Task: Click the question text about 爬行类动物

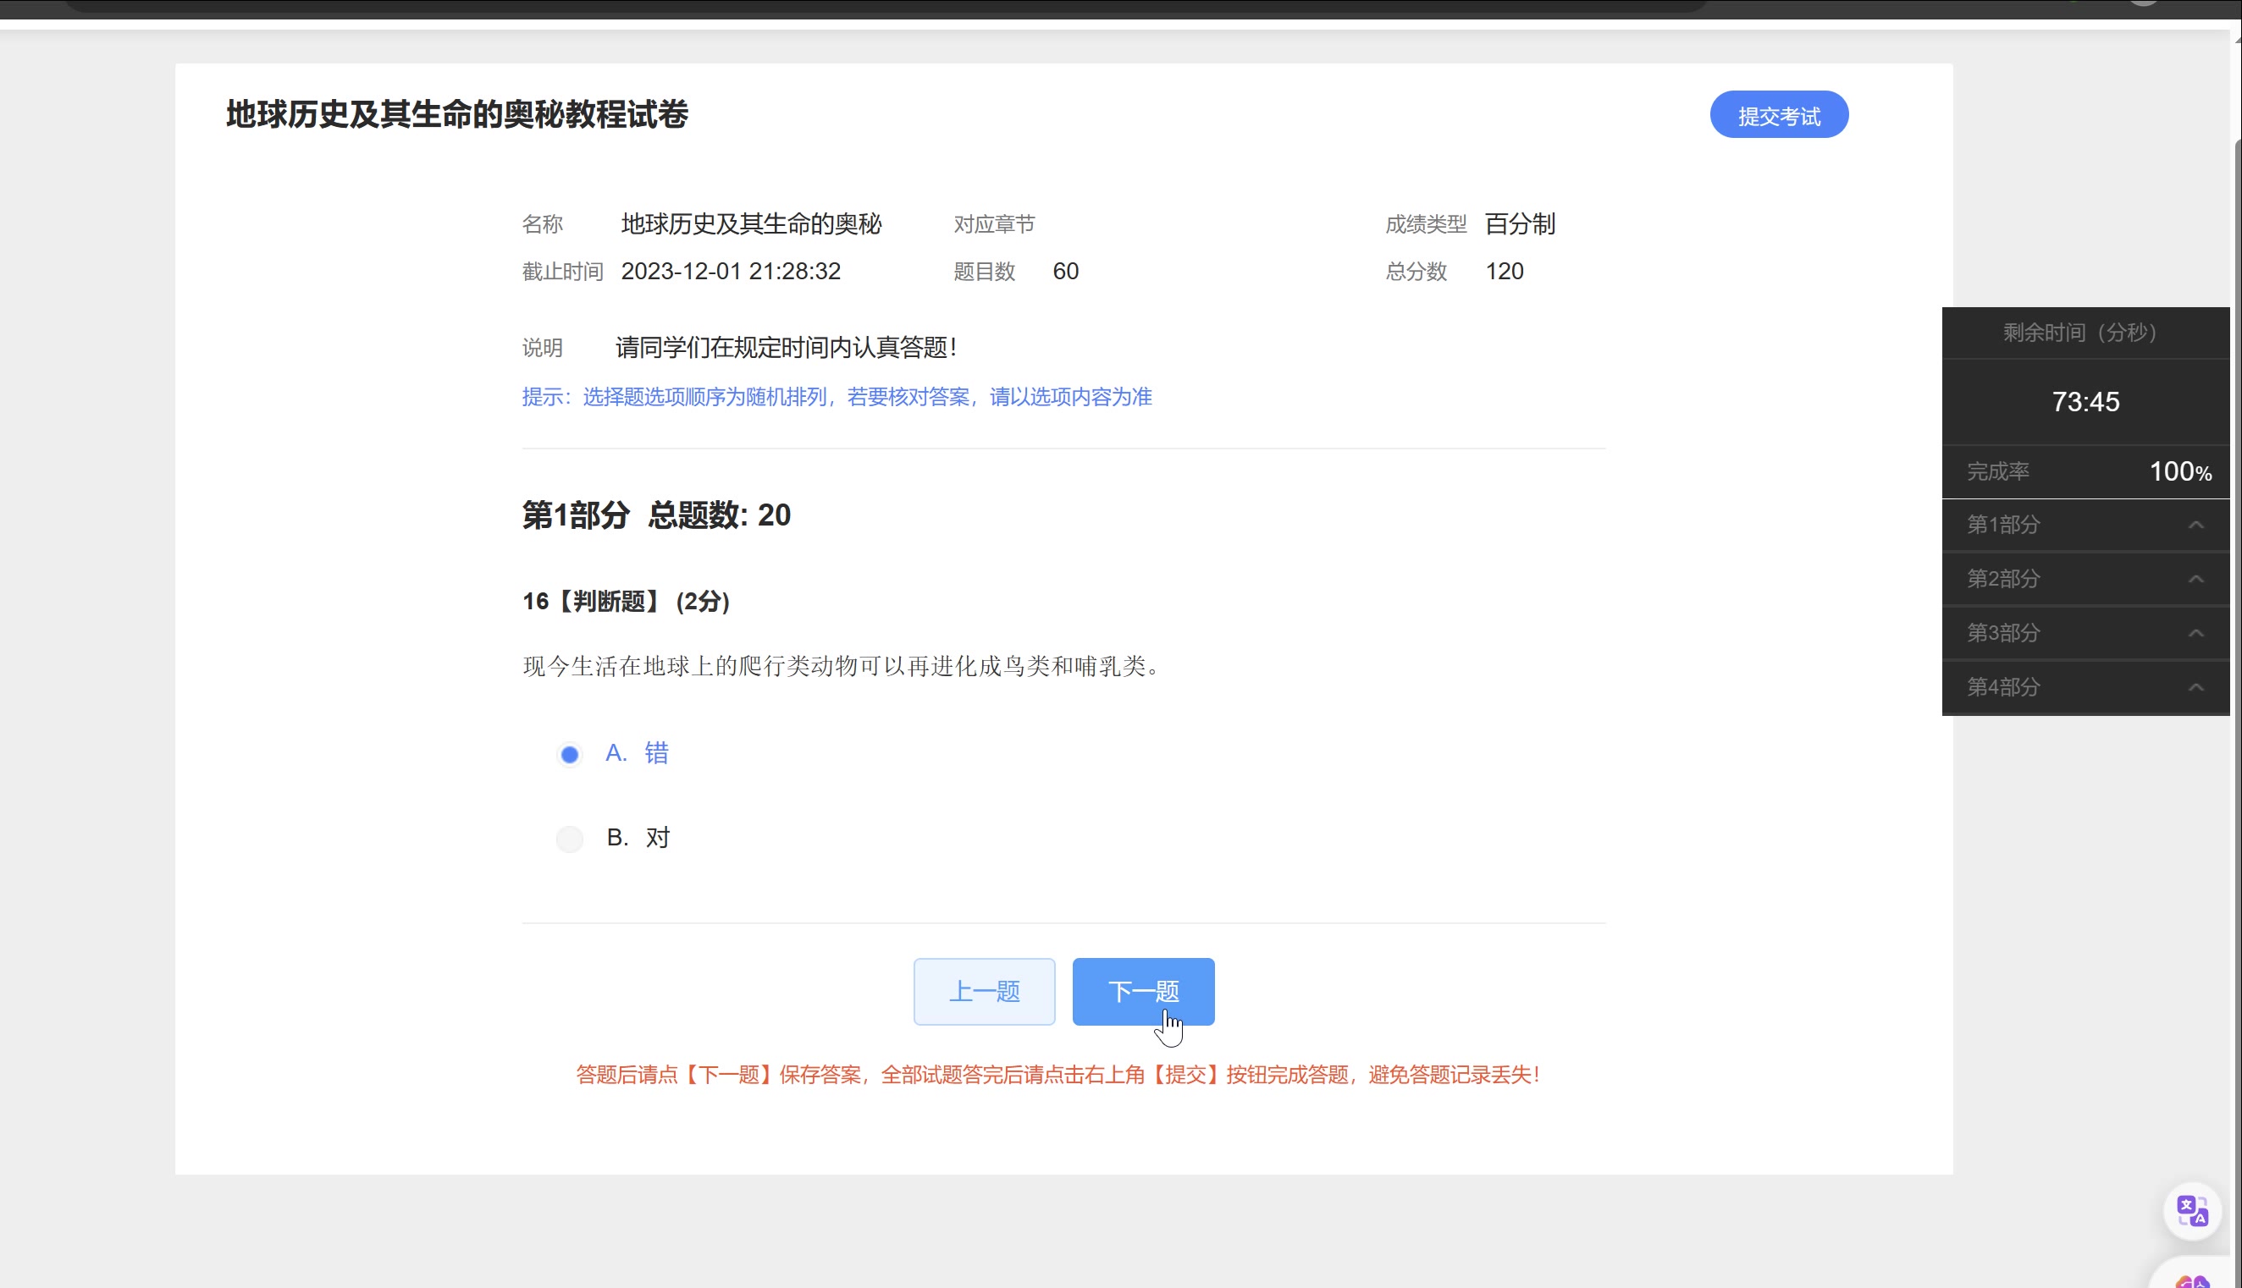Action: (842, 666)
